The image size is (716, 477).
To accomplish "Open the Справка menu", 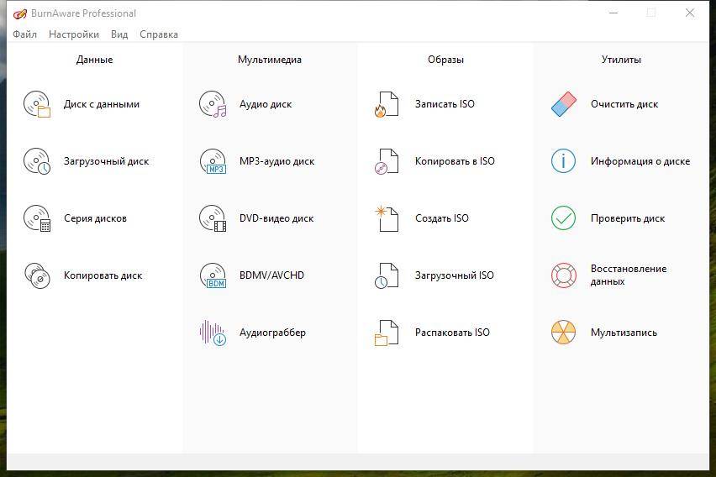I will (x=159, y=34).
